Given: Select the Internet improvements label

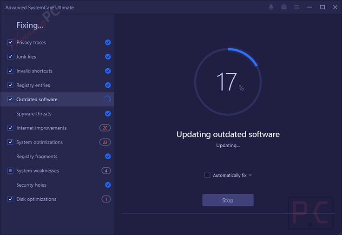Looking at the screenshot, I should pos(41,128).
